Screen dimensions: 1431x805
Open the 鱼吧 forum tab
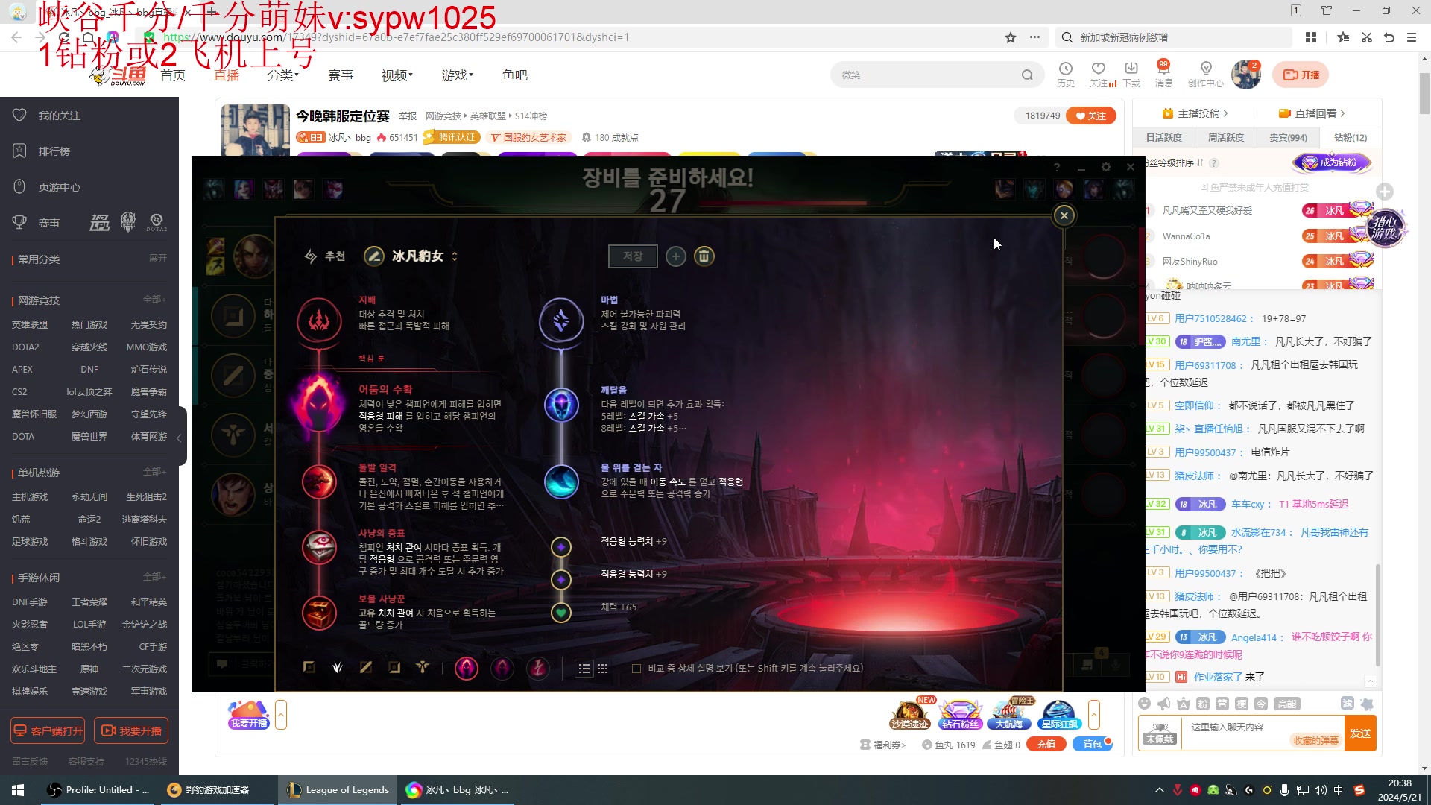coord(515,75)
